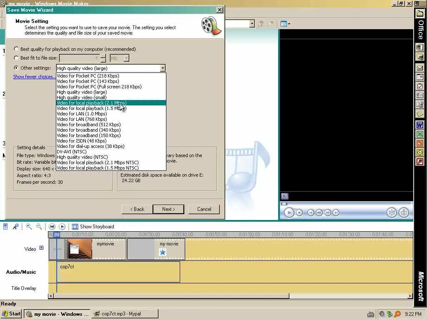Choose Video for LAN (768 Kbps)
This screenshot has width=427, height=320.
click(x=111, y=119)
